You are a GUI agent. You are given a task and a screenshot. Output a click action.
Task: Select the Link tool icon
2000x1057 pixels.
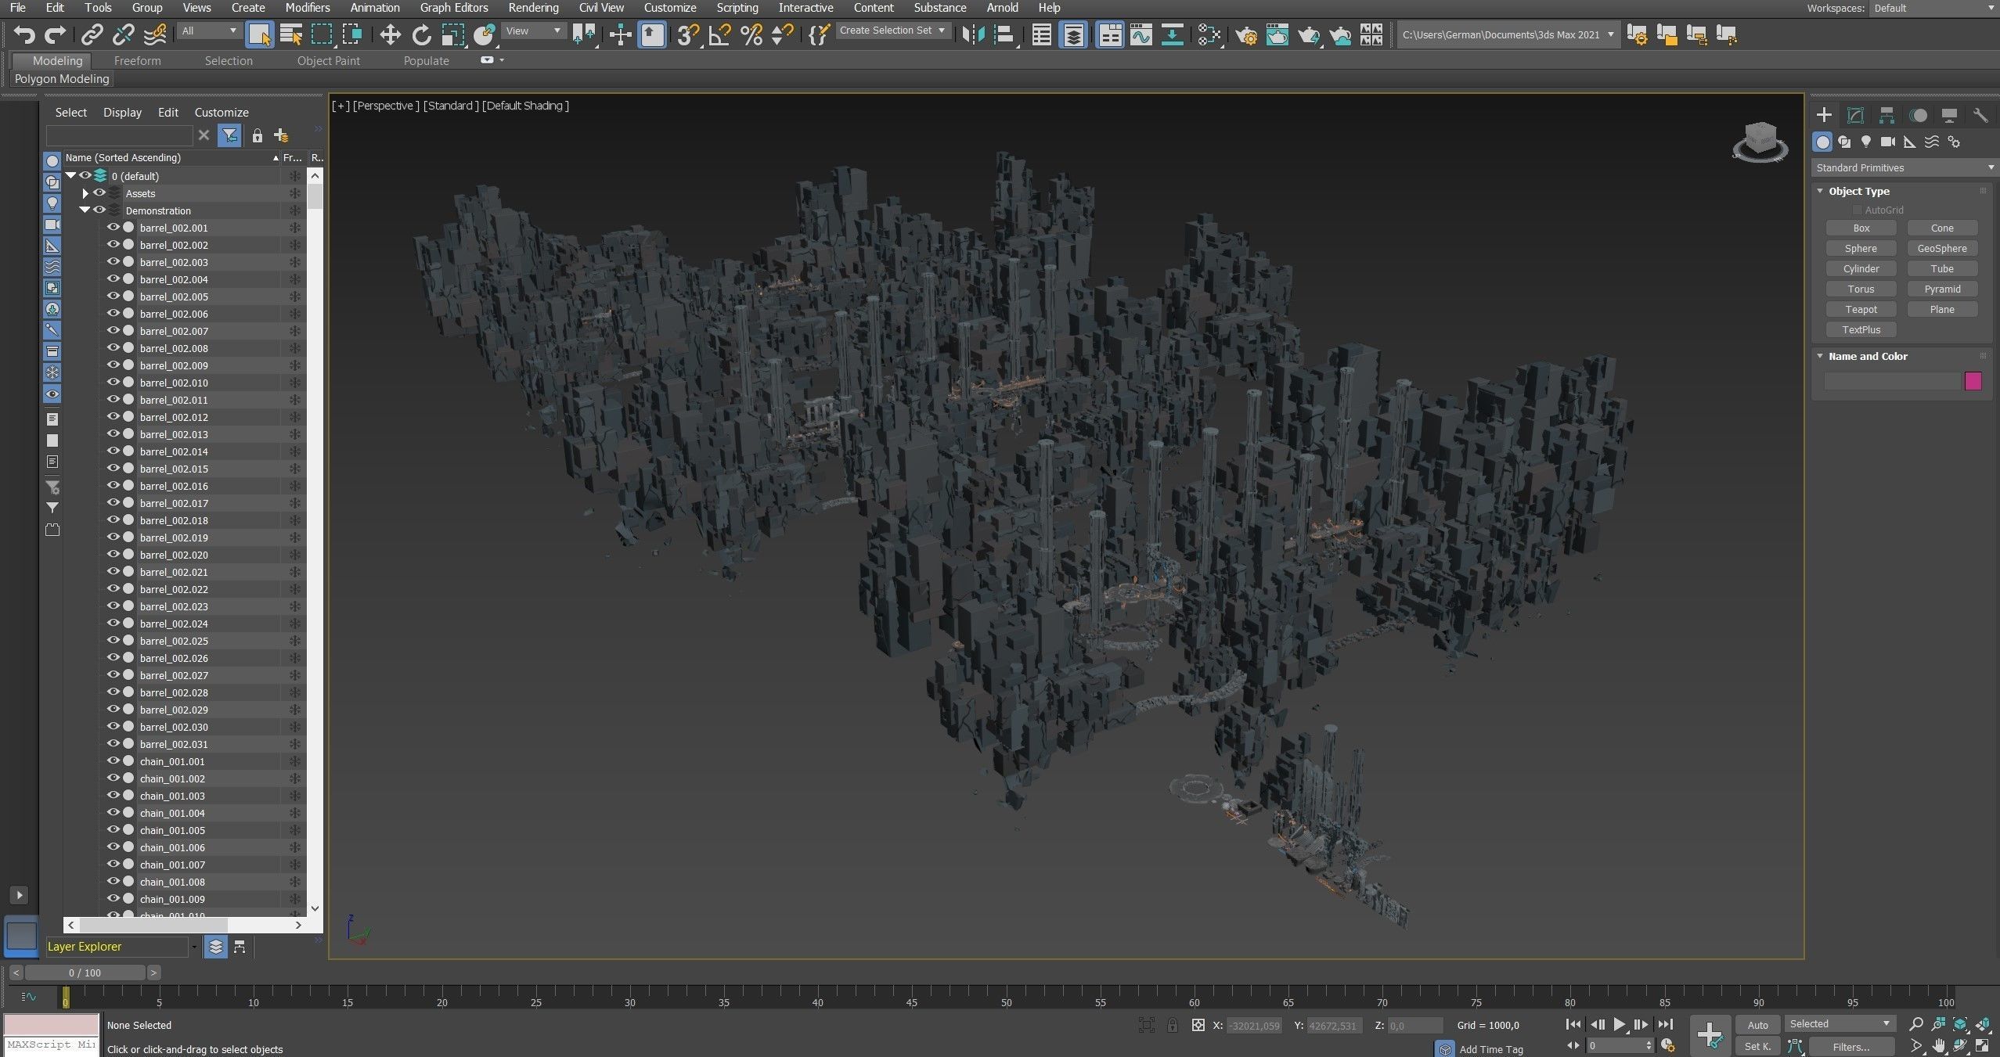pos(92,34)
